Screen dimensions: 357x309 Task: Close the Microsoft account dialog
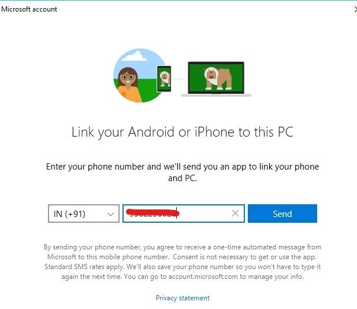355,9
